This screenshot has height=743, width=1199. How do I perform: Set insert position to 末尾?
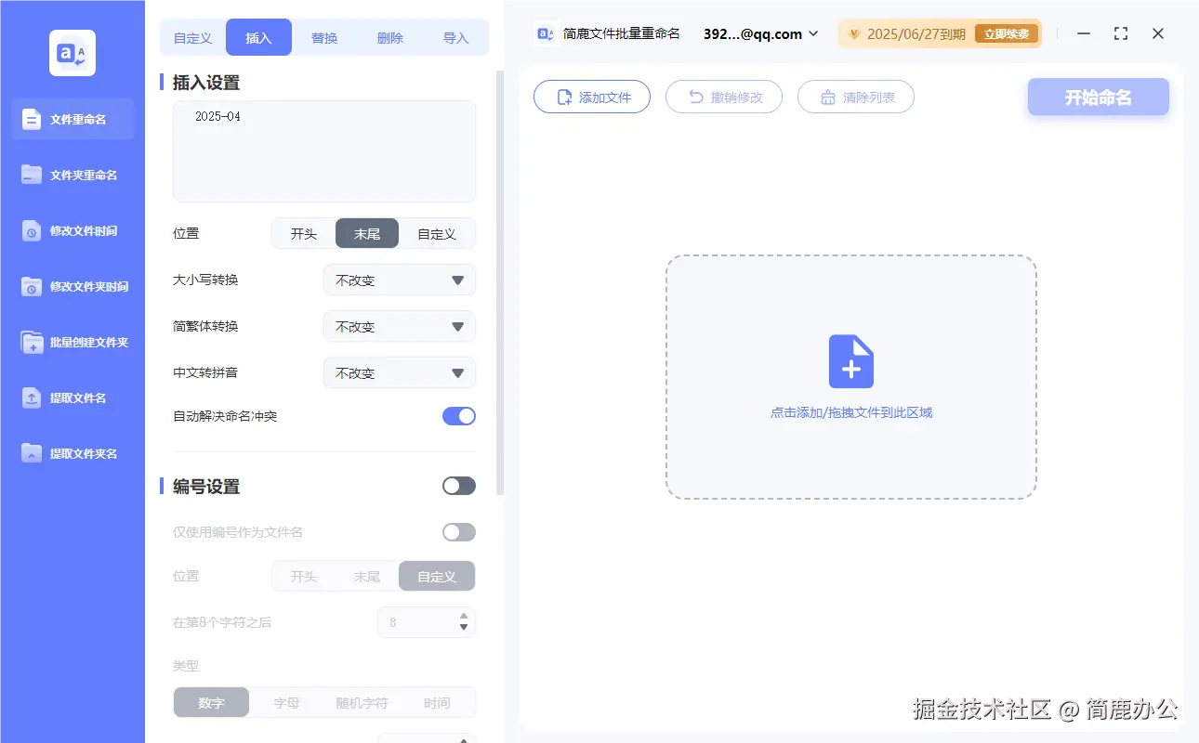(367, 234)
